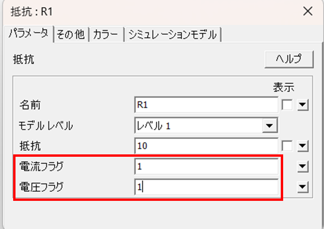Close the 抵抗 : R1 dialog

[308, 11]
